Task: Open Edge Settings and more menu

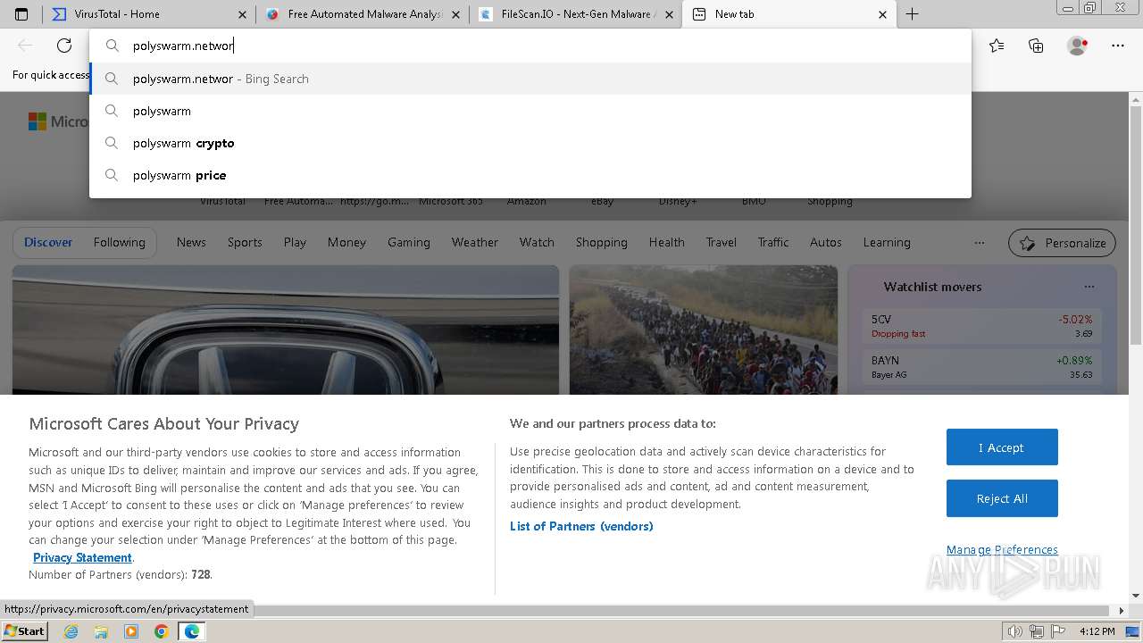Action: pos(1118,46)
